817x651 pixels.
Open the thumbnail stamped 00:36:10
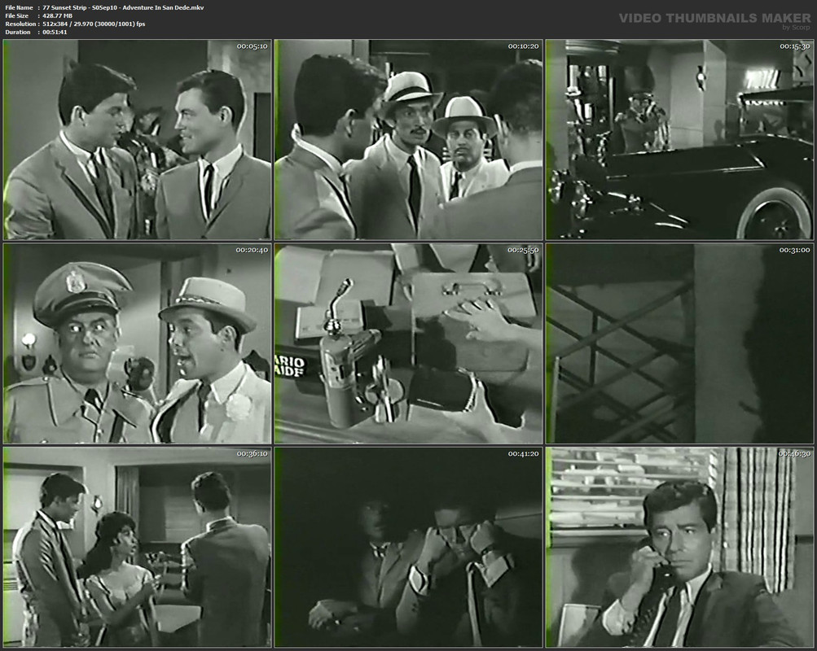[138, 548]
